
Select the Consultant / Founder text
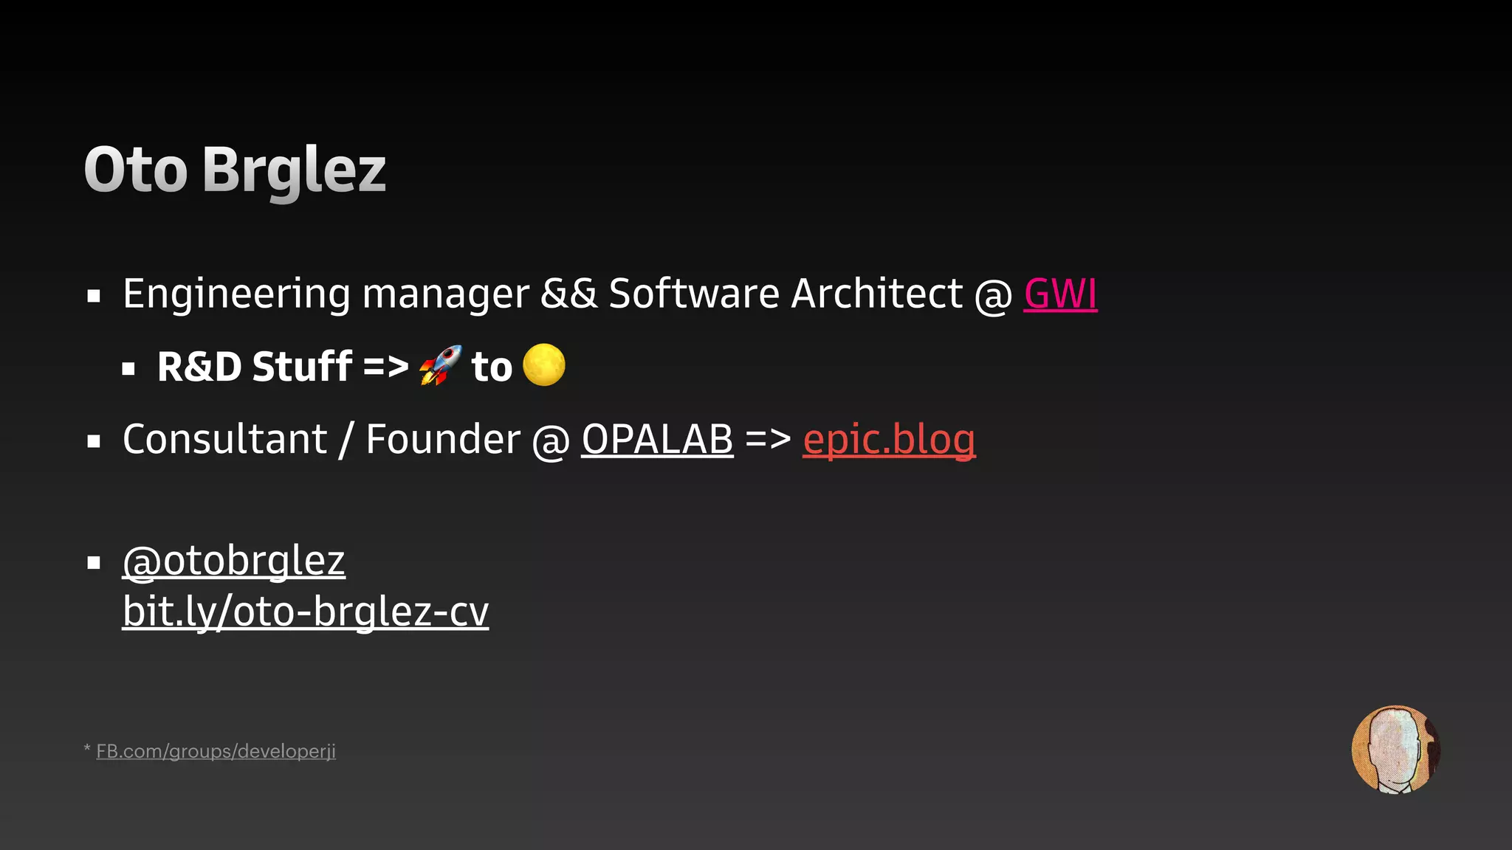coord(321,440)
